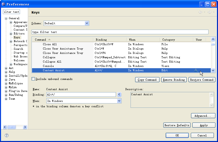Expand the Ant tree node
Screen dimensions: 218x142
pyautogui.click(x=6, y=68)
